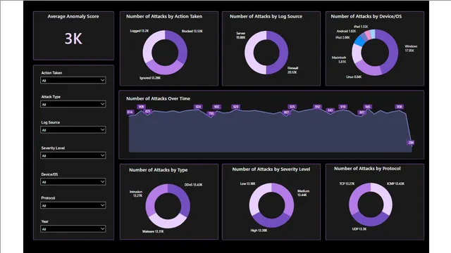The image size is (451, 253).
Task: Click the 'ICMP 13.43K' label
Action: click(395, 184)
